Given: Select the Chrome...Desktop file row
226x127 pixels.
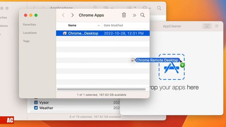Looking at the screenshot, I should coord(103,33).
